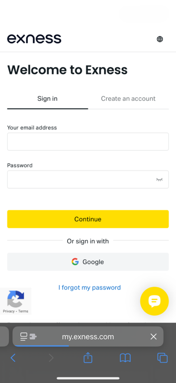This screenshot has width=176, height=383.
Task: Open the language globe icon
Action: pos(160,39)
